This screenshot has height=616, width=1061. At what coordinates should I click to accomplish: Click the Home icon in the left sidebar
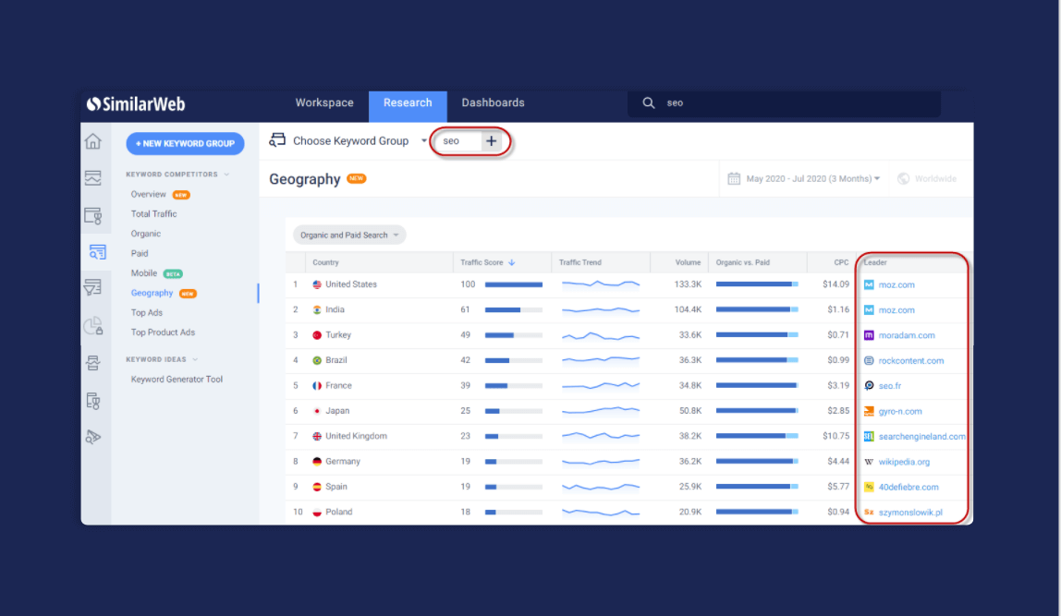point(93,140)
